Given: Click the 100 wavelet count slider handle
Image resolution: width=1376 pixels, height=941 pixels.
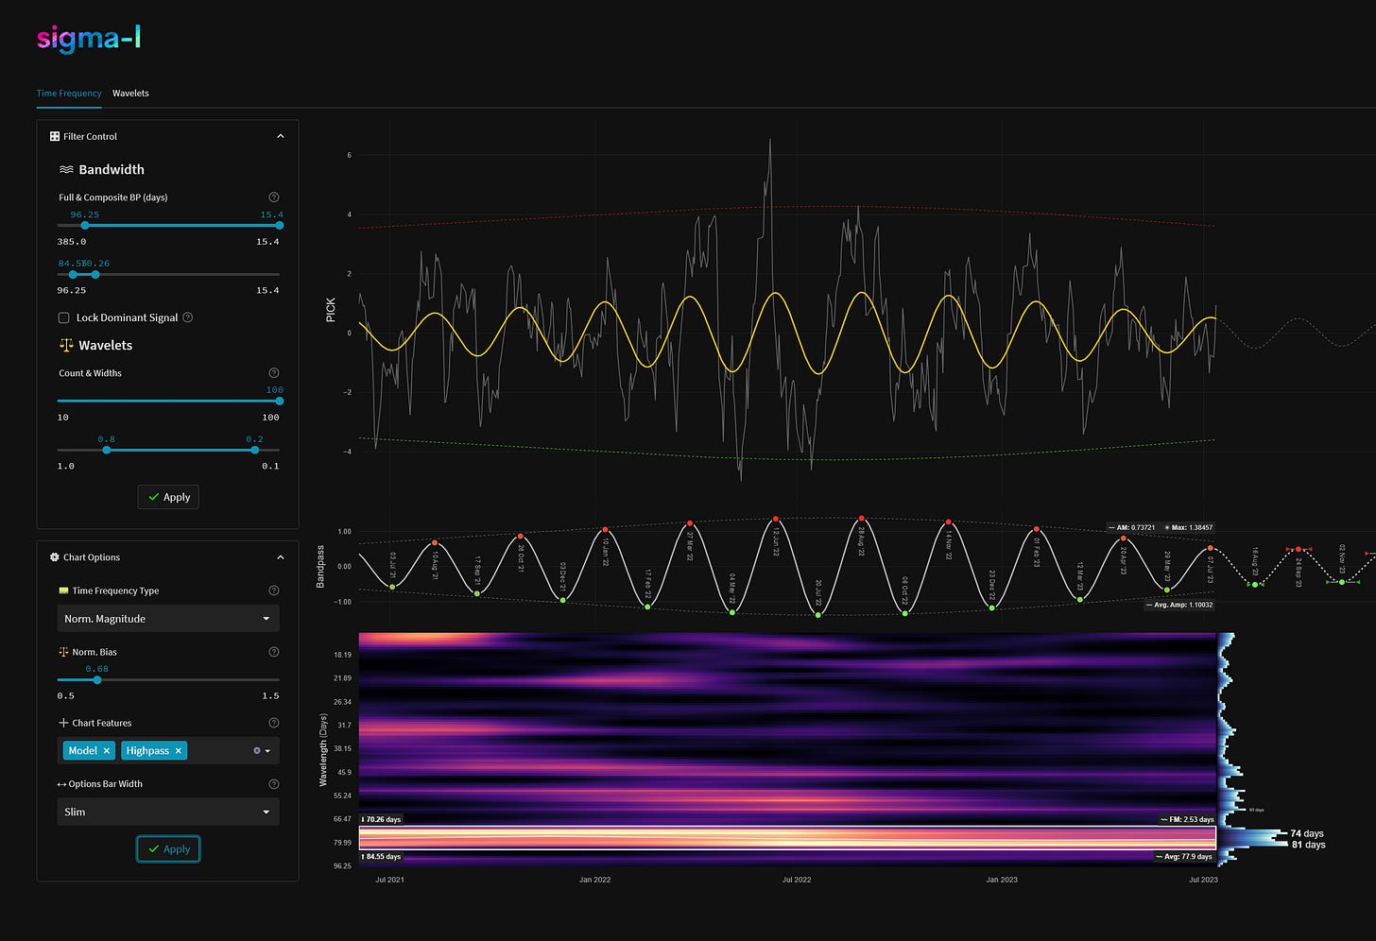Looking at the screenshot, I should click(x=279, y=401).
